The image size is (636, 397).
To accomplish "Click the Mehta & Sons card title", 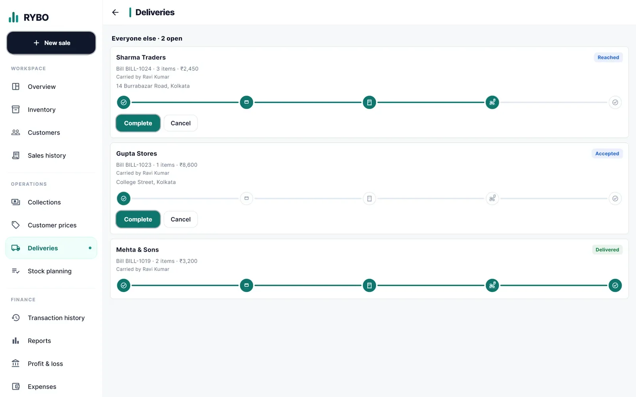I will 137,250.
